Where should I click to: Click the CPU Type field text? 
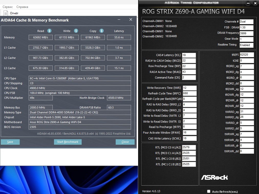click(80, 78)
